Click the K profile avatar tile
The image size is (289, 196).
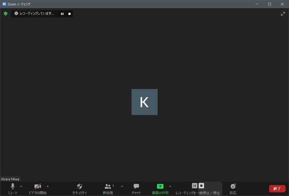point(144,102)
